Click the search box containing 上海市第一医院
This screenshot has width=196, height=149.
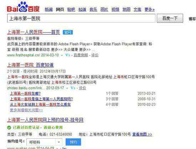(x=81, y=19)
